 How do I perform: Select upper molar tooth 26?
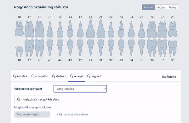point(152,29)
